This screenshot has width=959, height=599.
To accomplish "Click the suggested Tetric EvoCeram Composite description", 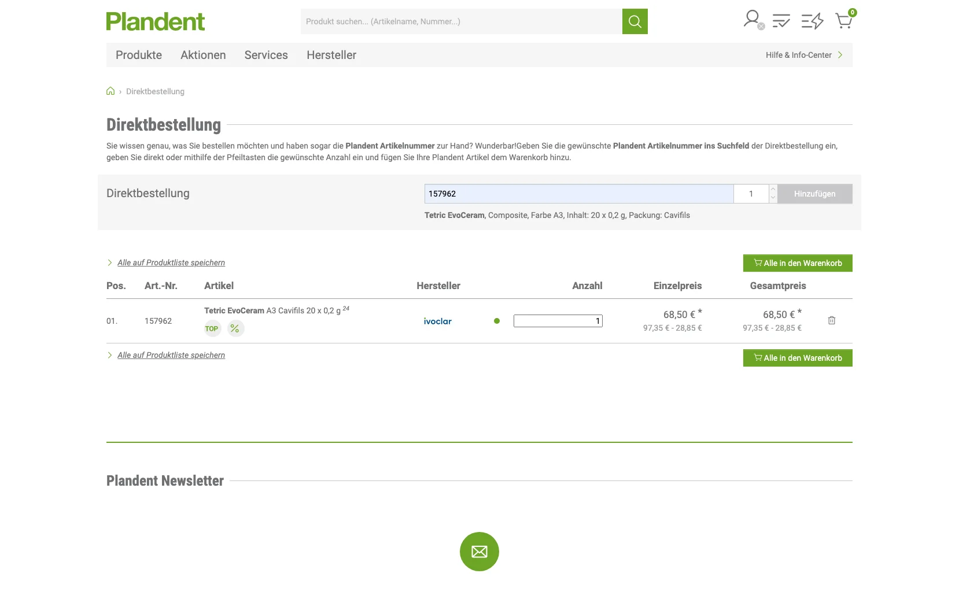I will pyautogui.click(x=557, y=215).
